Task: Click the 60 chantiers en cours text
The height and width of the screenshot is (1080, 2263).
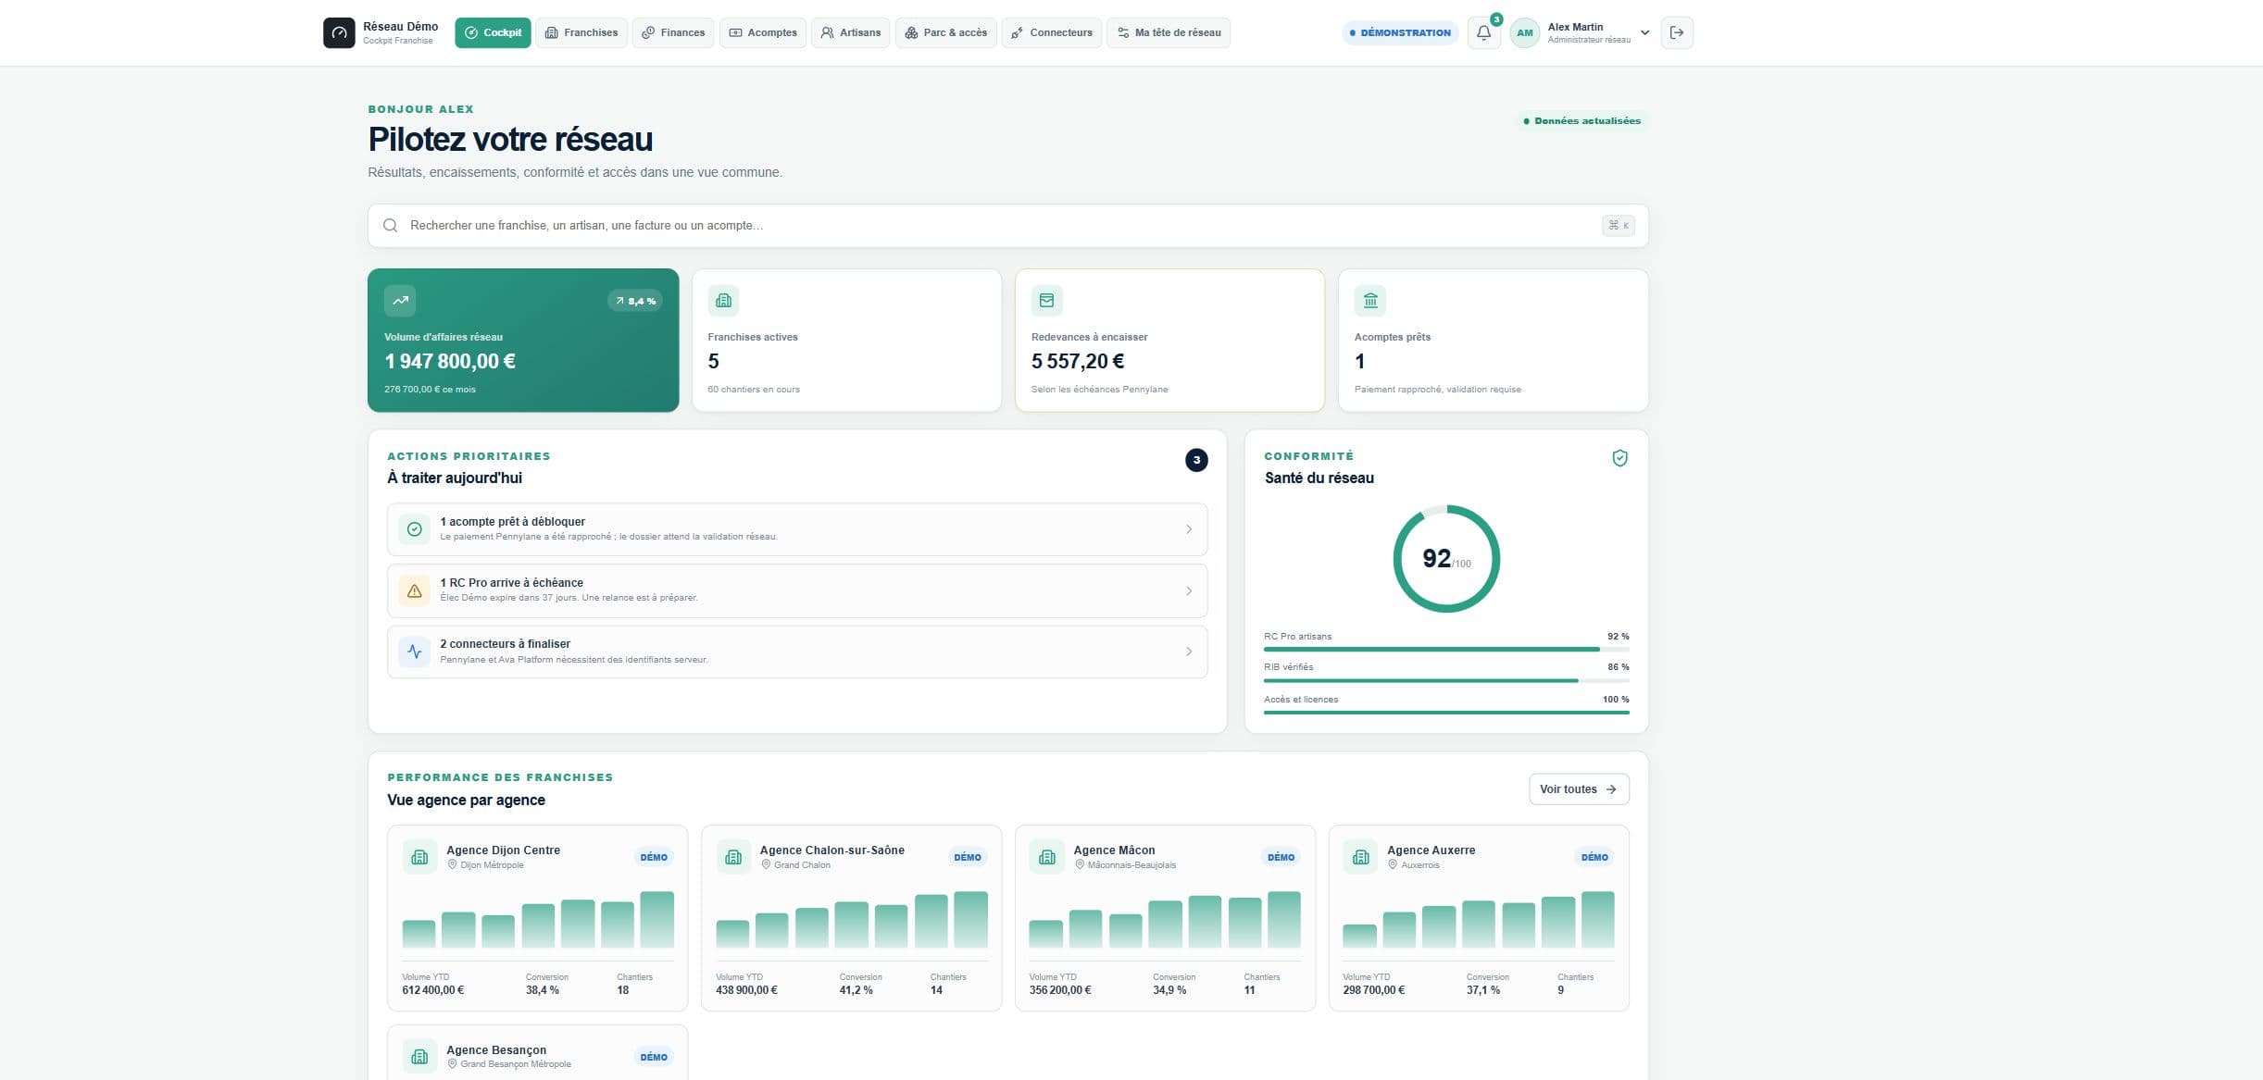Action: tap(754, 390)
